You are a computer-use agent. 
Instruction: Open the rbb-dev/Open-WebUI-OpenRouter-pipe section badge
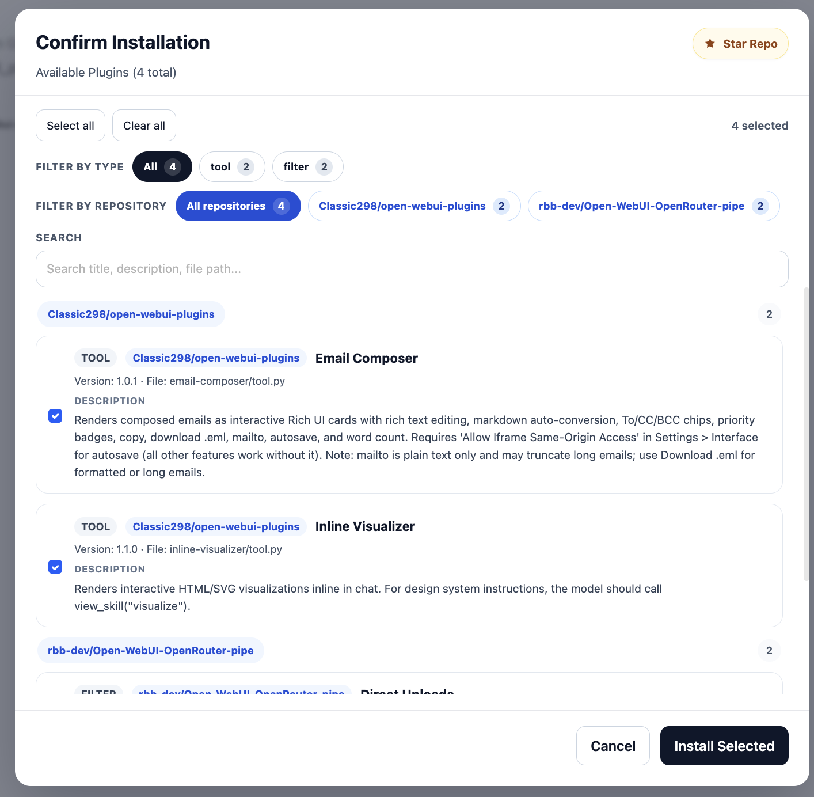click(150, 650)
